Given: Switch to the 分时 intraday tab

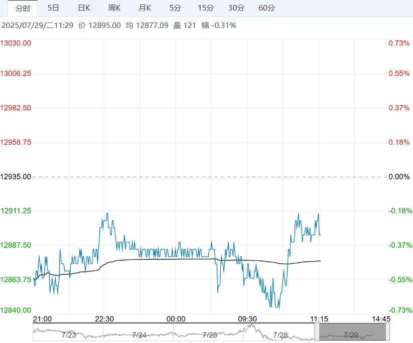Looking at the screenshot, I should (x=23, y=8).
